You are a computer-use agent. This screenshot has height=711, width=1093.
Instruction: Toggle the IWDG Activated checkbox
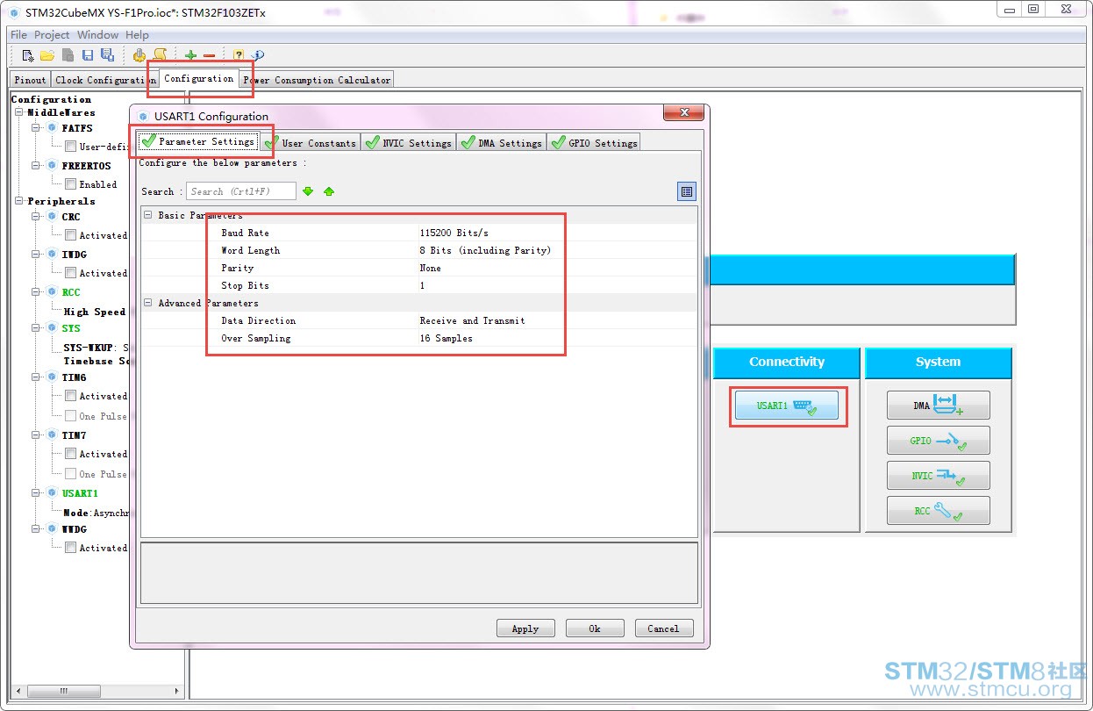[x=70, y=273]
